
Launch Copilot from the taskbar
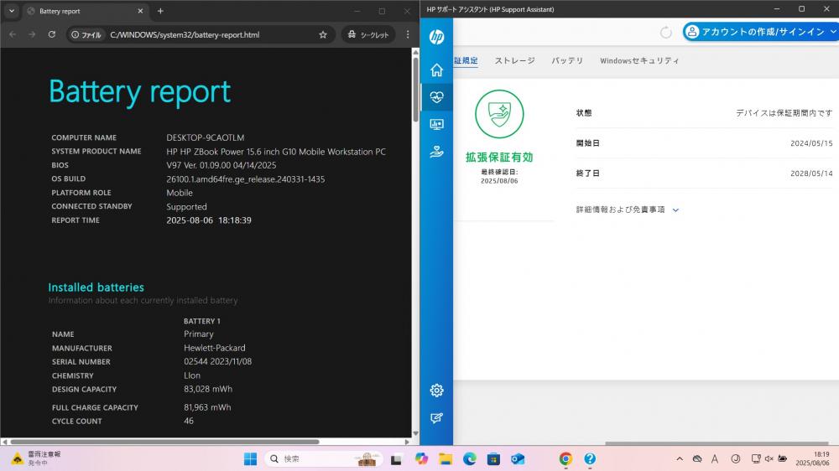tap(421, 458)
